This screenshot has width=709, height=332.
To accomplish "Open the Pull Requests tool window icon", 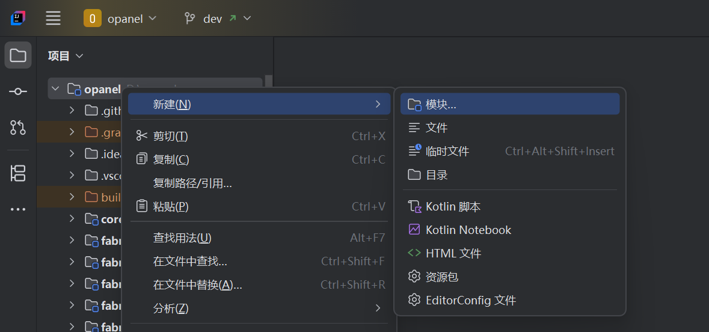I will (18, 127).
